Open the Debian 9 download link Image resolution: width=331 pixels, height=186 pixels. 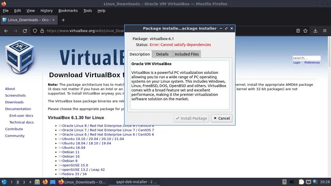[70, 161]
